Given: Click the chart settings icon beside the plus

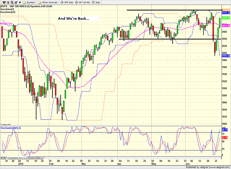Looking at the screenshot, I should tap(16, 3).
